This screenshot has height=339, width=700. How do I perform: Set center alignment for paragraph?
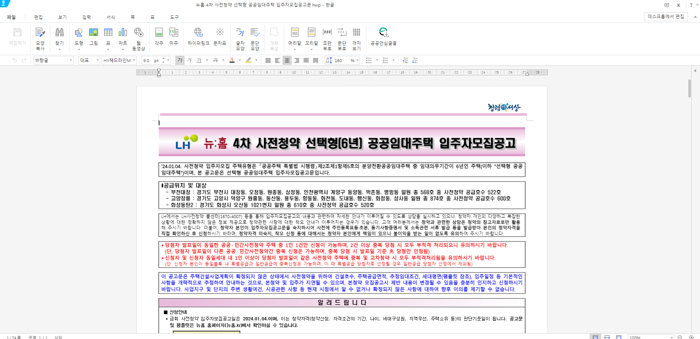(287, 60)
